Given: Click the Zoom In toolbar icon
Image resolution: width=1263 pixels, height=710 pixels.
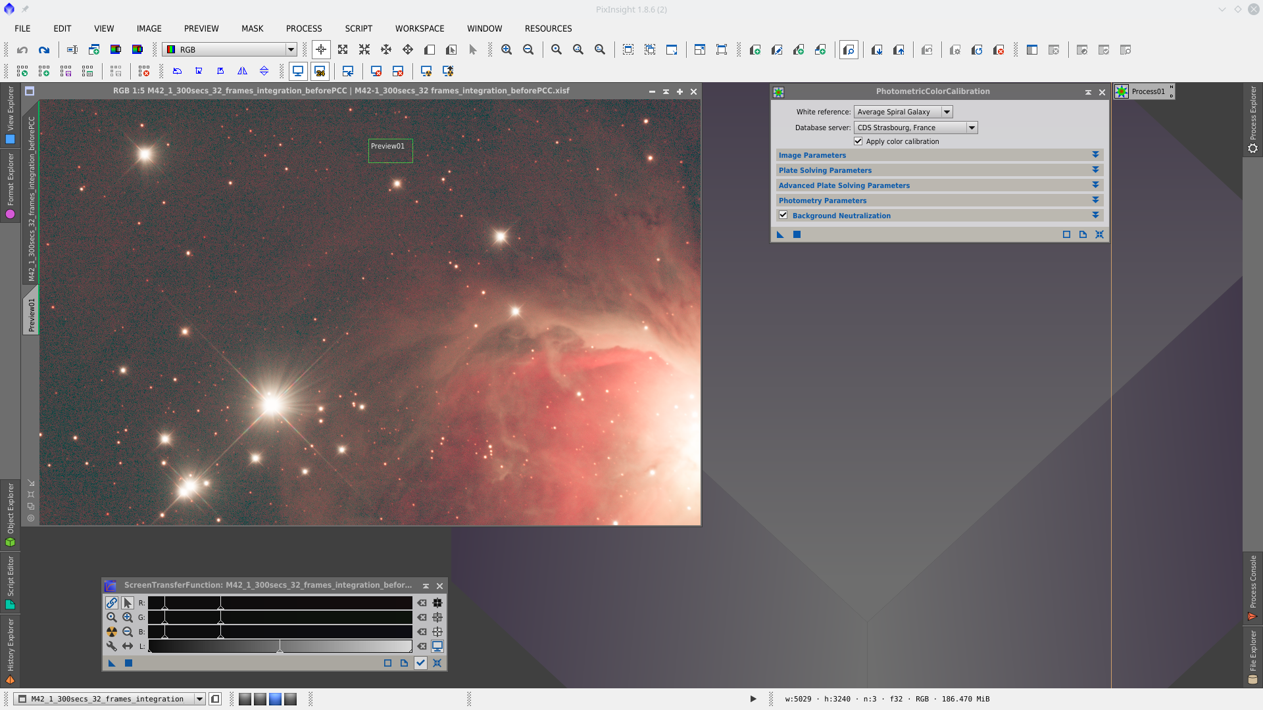Looking at the screenshot, I should 507,50.
